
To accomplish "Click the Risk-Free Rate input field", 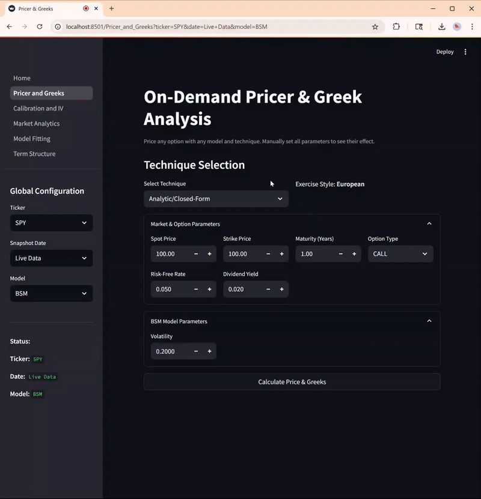I will pyautogui.click(x=170, y=289).
